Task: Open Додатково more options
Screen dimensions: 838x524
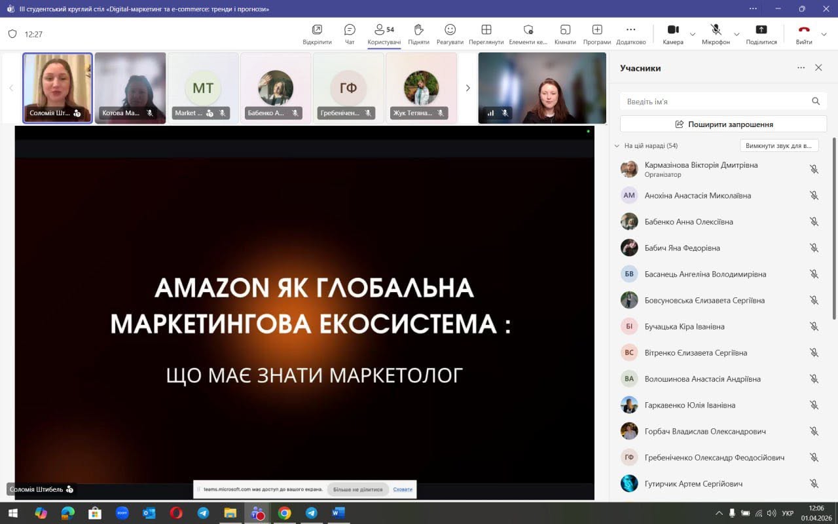Action: (x=631, y=34)
